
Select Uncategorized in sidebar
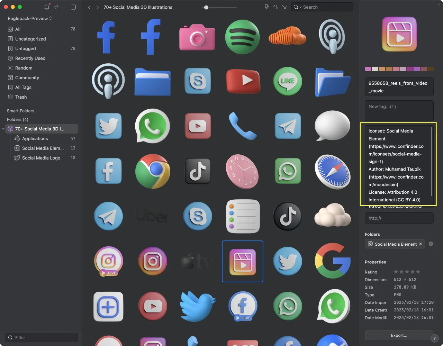tap(42, 39)
